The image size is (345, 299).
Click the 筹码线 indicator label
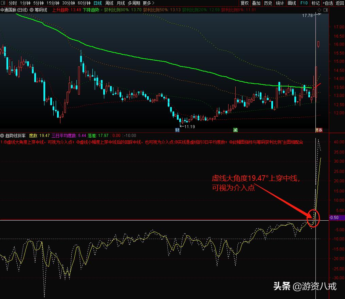41,9
